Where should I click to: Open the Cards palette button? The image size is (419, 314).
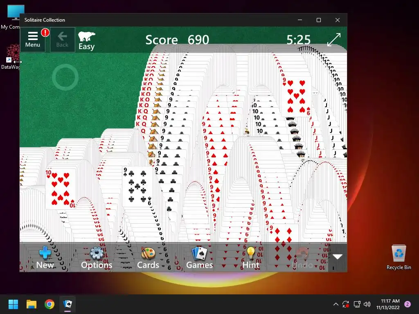148,258
